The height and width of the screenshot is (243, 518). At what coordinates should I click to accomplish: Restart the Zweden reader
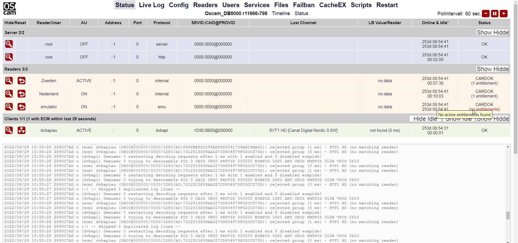pyautogui.click(x=22, y=80)
